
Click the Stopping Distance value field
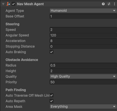coord(83,46)
